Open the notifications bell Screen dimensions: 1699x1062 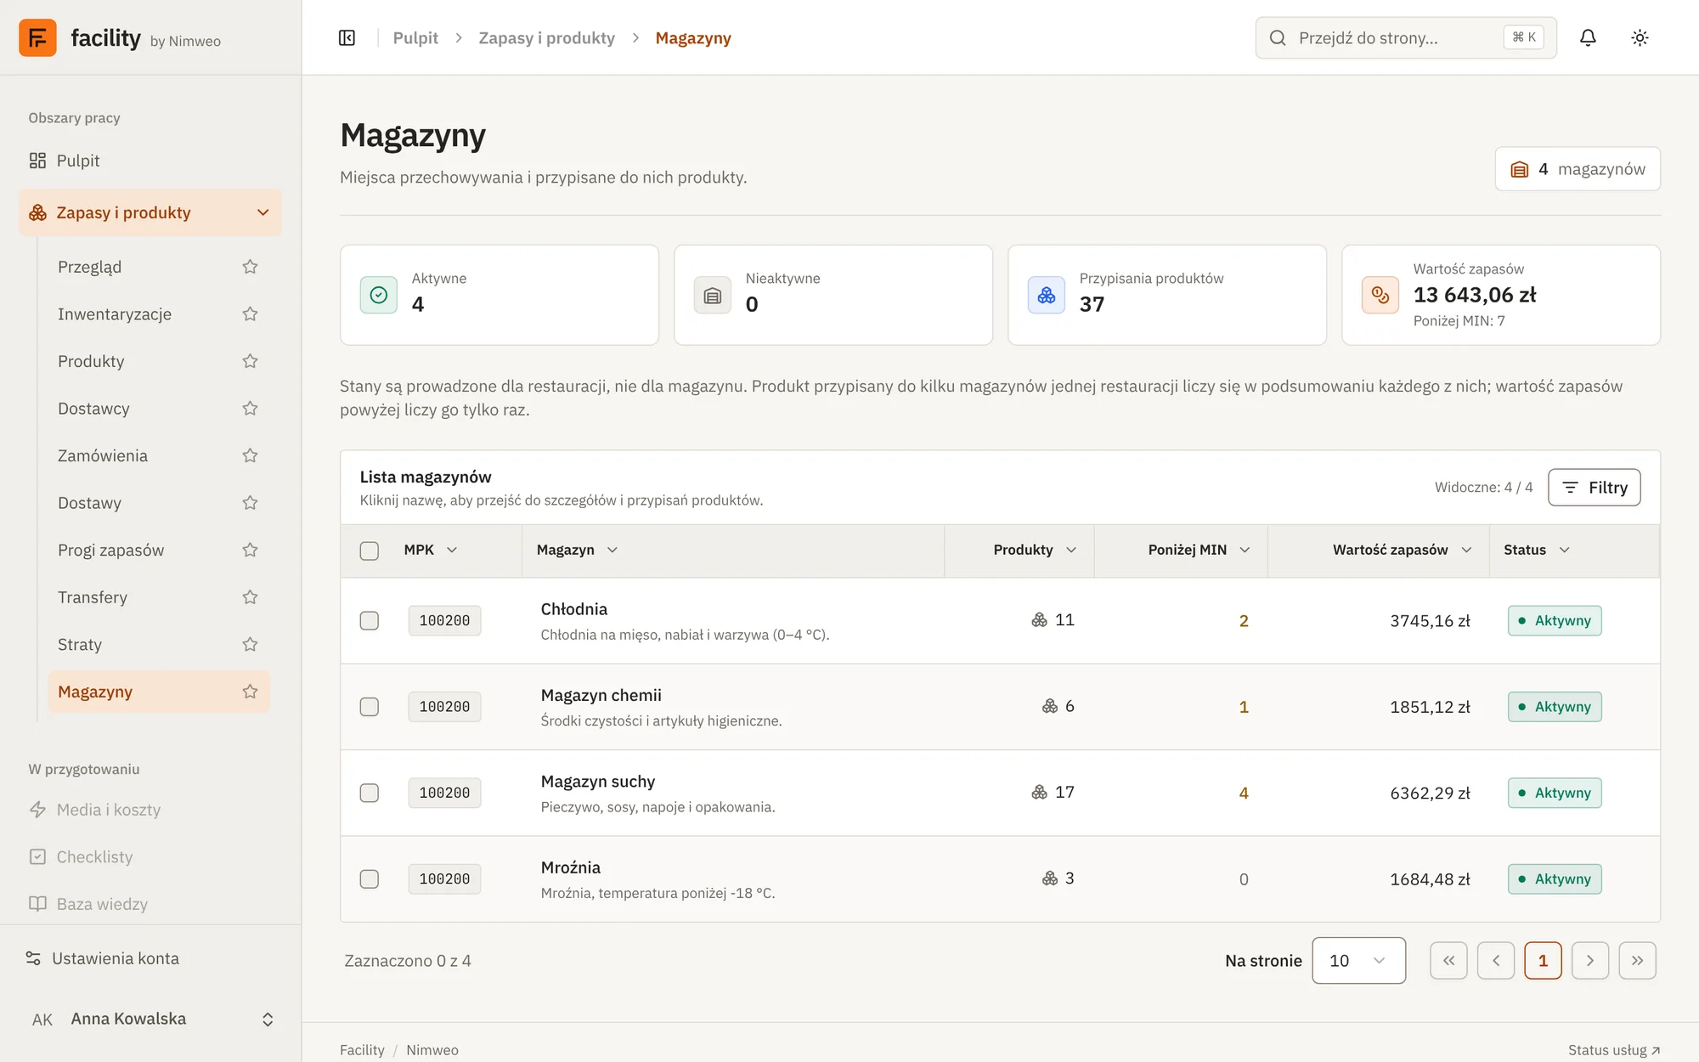(1588, 37)
